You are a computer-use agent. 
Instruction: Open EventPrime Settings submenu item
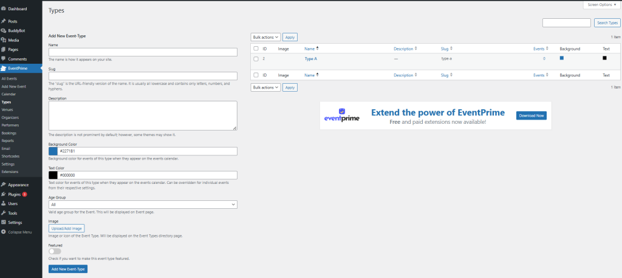pos(9,164)
